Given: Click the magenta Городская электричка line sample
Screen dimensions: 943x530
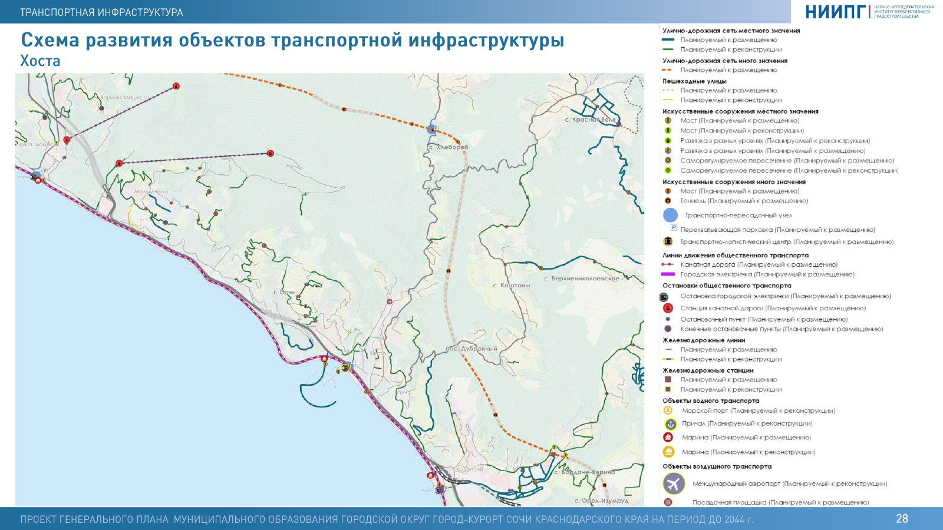Looking at the screenshot, I should click(668, 274).
